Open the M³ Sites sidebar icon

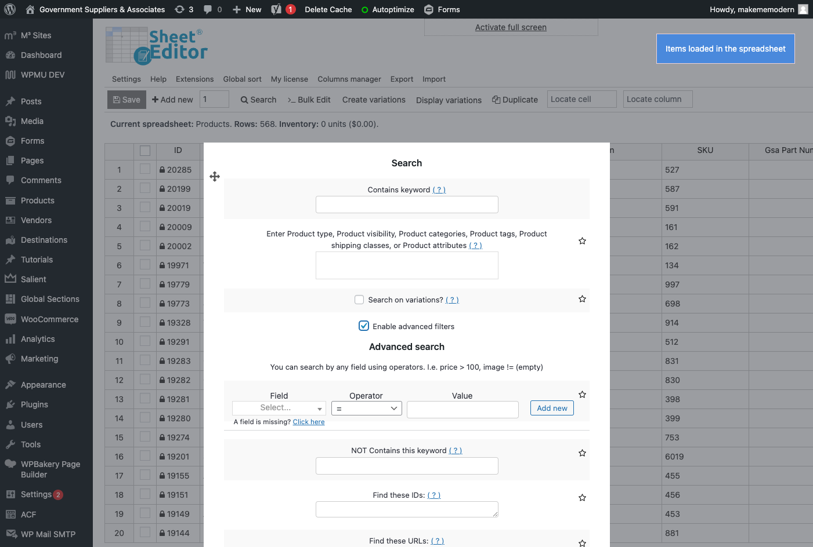(10, 35)
